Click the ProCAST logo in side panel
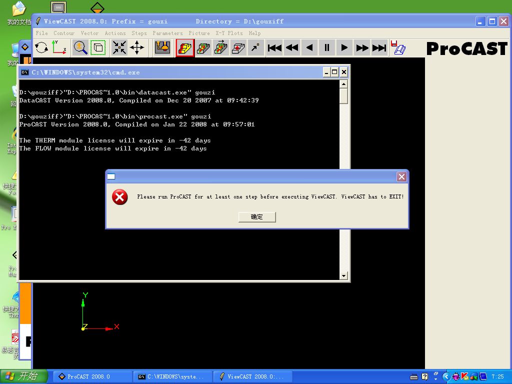 467,48
